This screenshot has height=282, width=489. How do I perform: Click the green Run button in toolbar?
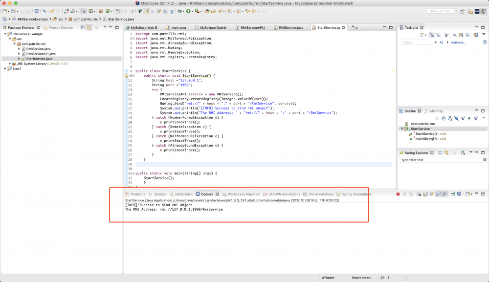(x=188, y=11)
